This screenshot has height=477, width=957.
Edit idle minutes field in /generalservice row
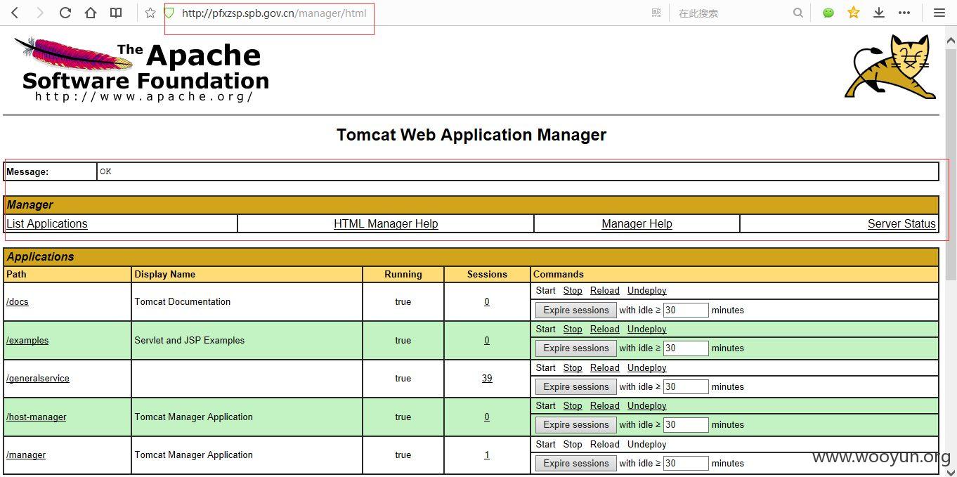686,386
